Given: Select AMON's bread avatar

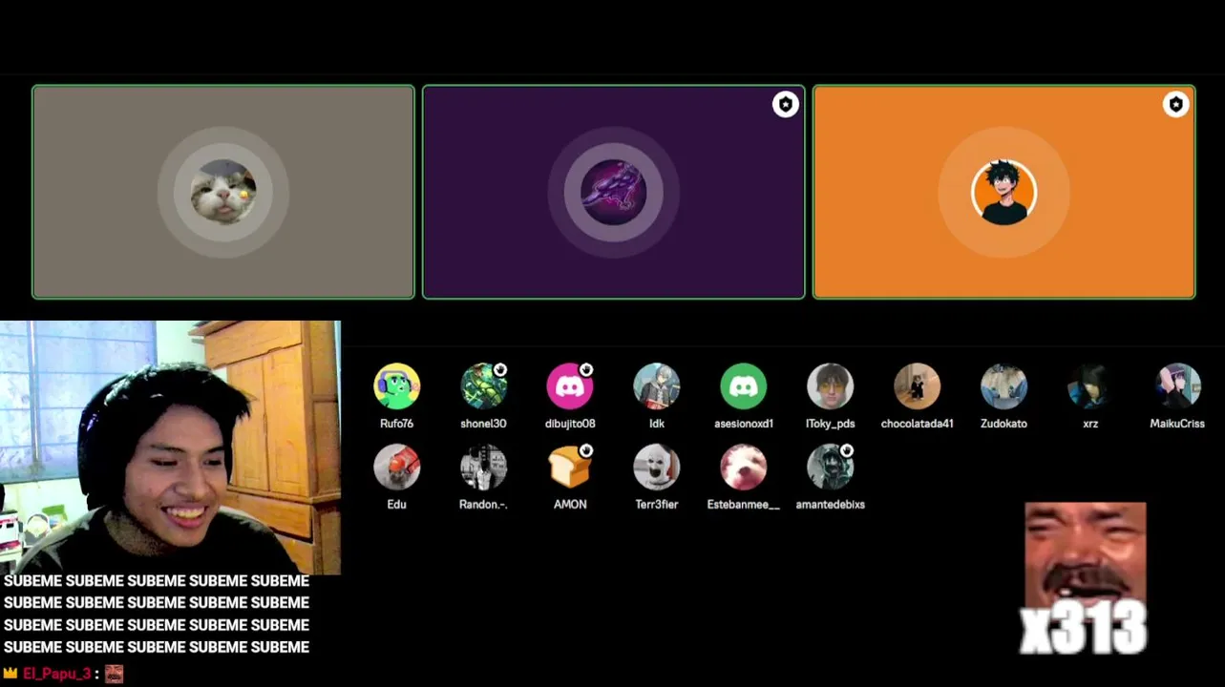Looking at the screenshot, I should pyautogui.click(x=570, y=468).
